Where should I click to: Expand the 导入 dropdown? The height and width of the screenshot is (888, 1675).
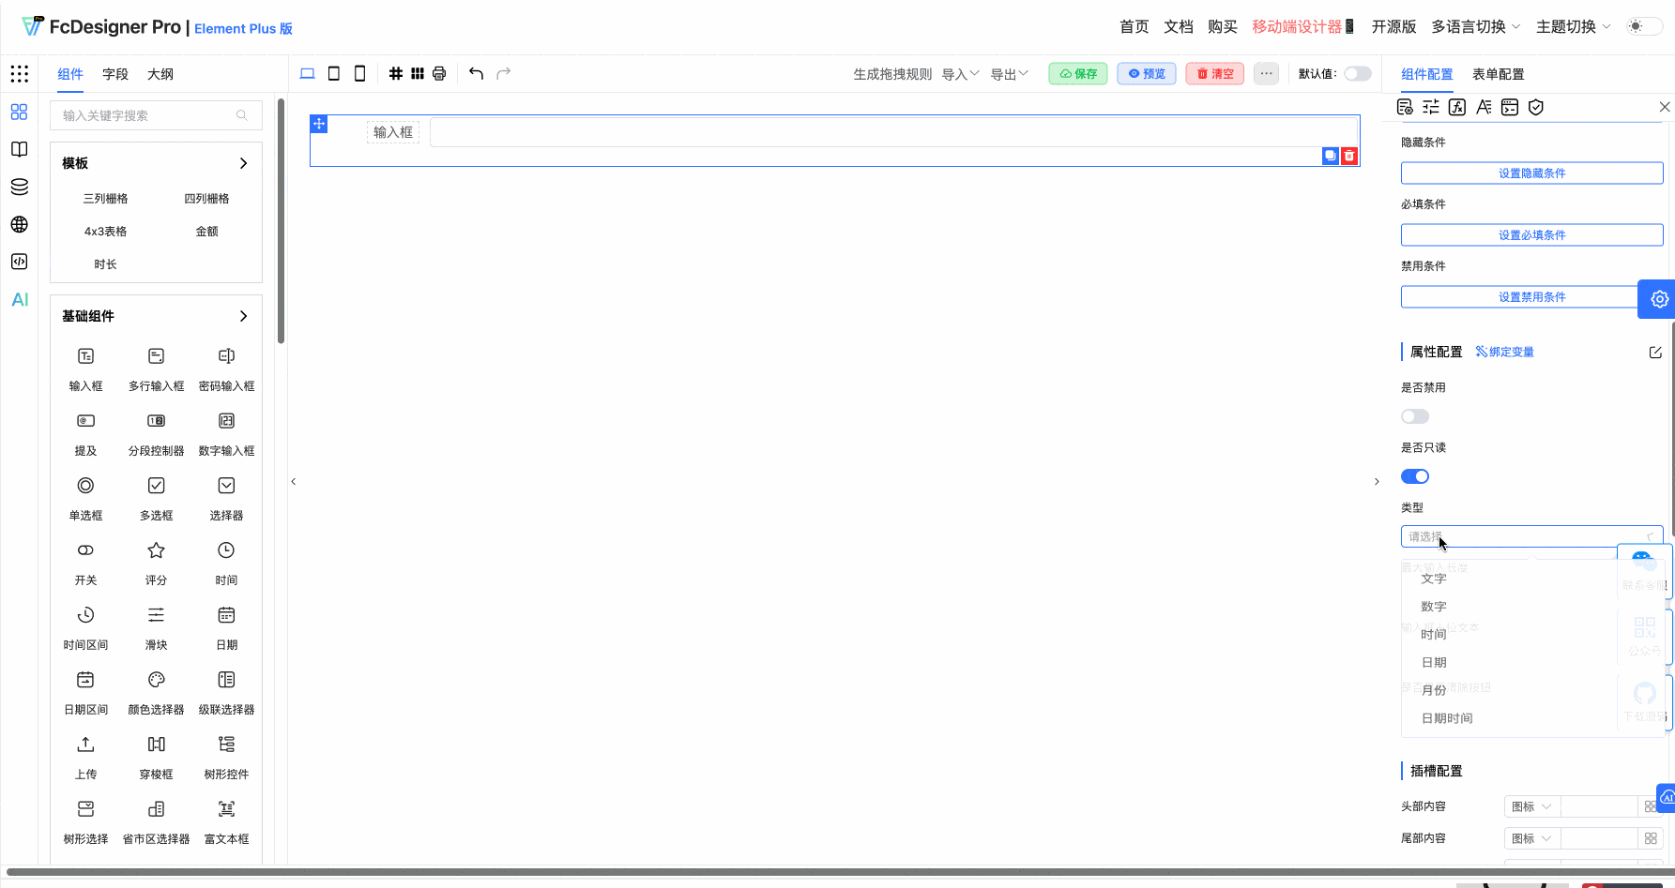[x=960, y=74]
